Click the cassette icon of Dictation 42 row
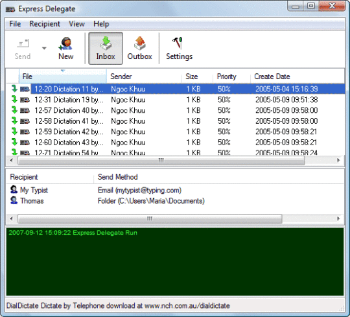The width and height of the screenshot is (350, 317). coord(25,132)
